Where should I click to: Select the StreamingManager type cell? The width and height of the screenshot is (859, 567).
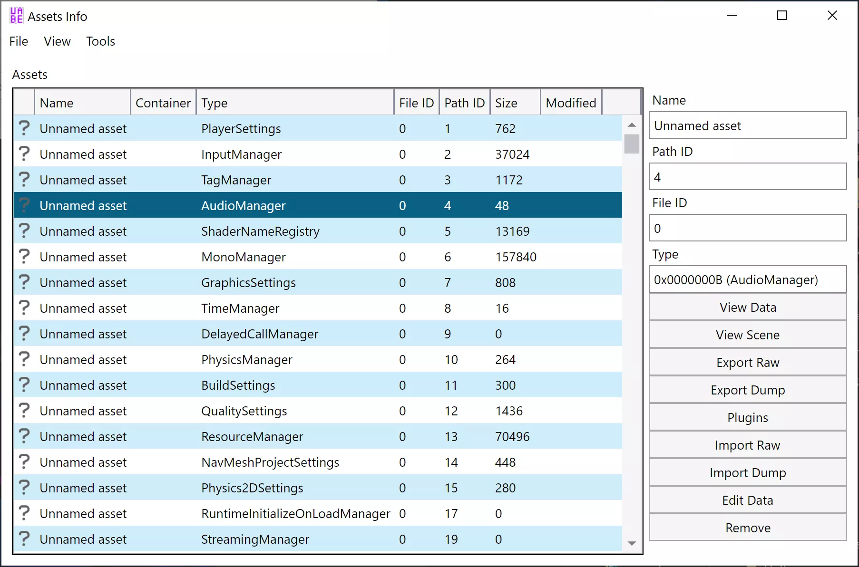(x=295, y=539)
